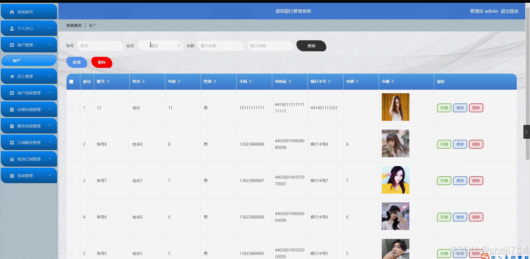Click the phone number 13823888886
530x259 pixels.
pyautogui.click(x=252, y=217)
